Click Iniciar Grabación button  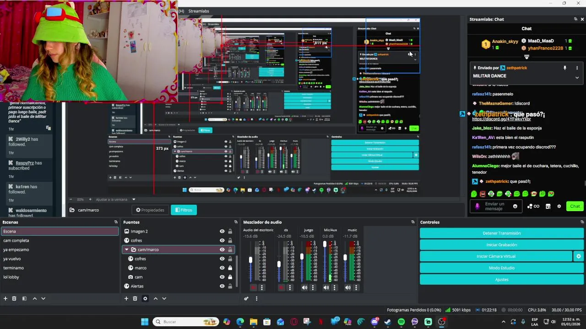pyautogui.click(x=501, y=245)
